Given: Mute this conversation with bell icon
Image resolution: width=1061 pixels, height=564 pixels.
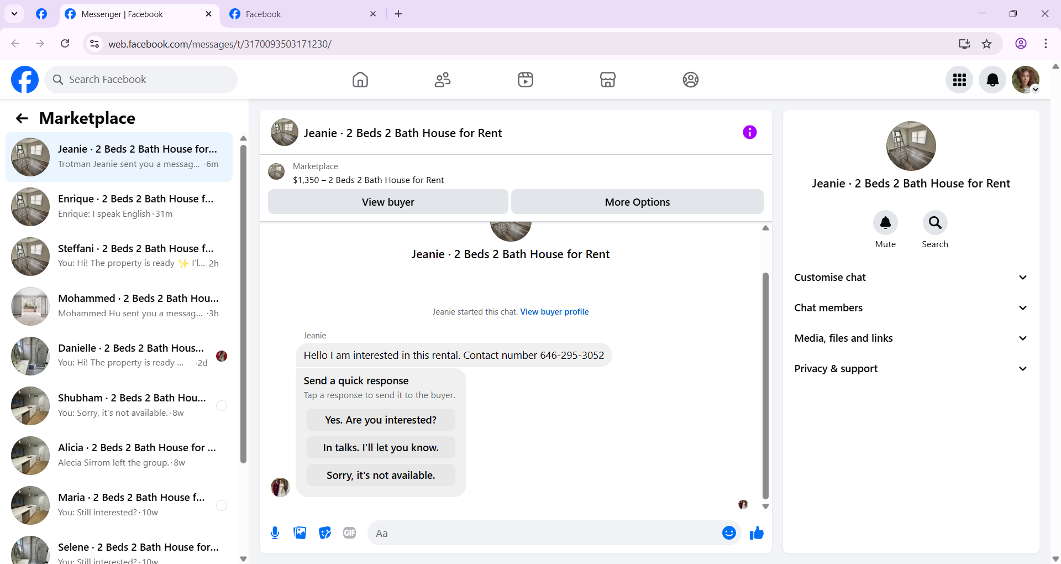Looking at the screenshot, I should [885, 223].
